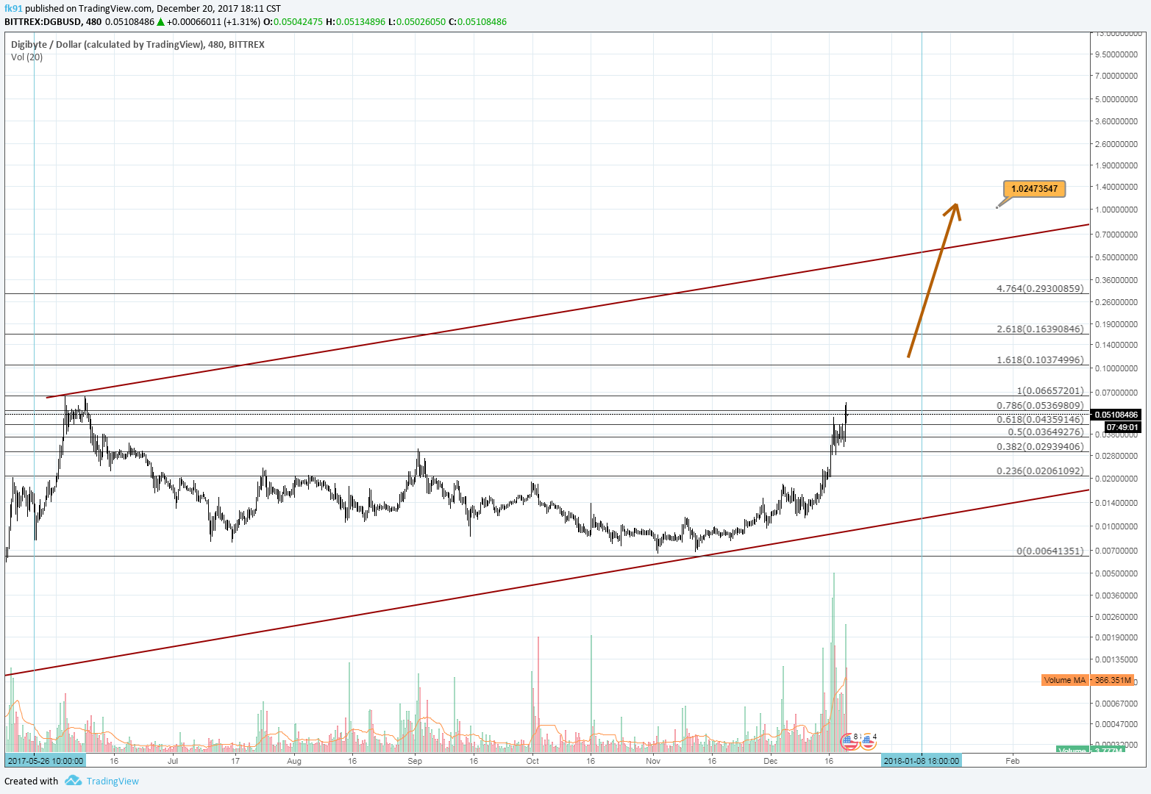
Task: Click the 1.618(0.10374996) Fibonacci level label
Action: [1040, 360]
